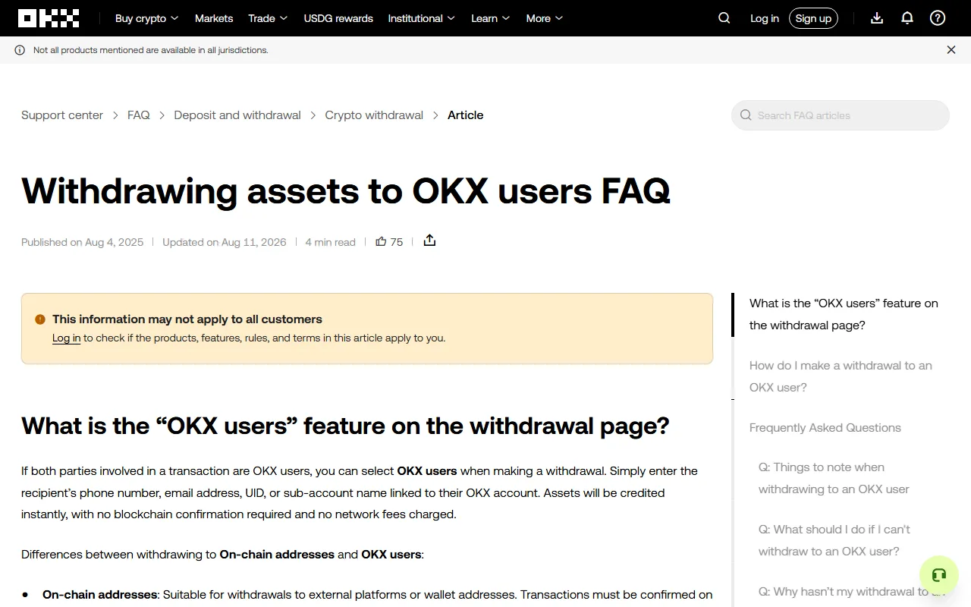Open USDG rewards page
Viewport: 971px width, 607px height.
(x=338, y=18)
